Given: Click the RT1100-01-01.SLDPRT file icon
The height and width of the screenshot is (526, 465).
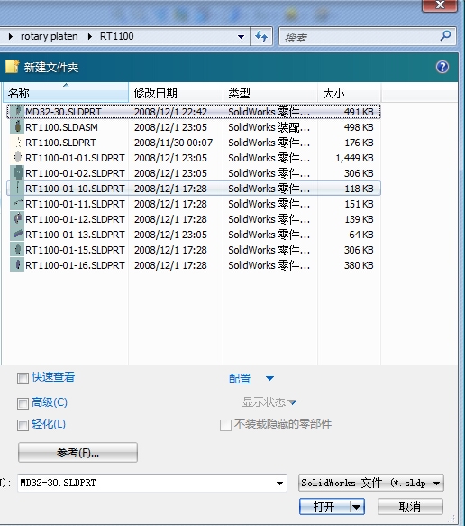Looking at the screenshot, I should tap(17, 158).
